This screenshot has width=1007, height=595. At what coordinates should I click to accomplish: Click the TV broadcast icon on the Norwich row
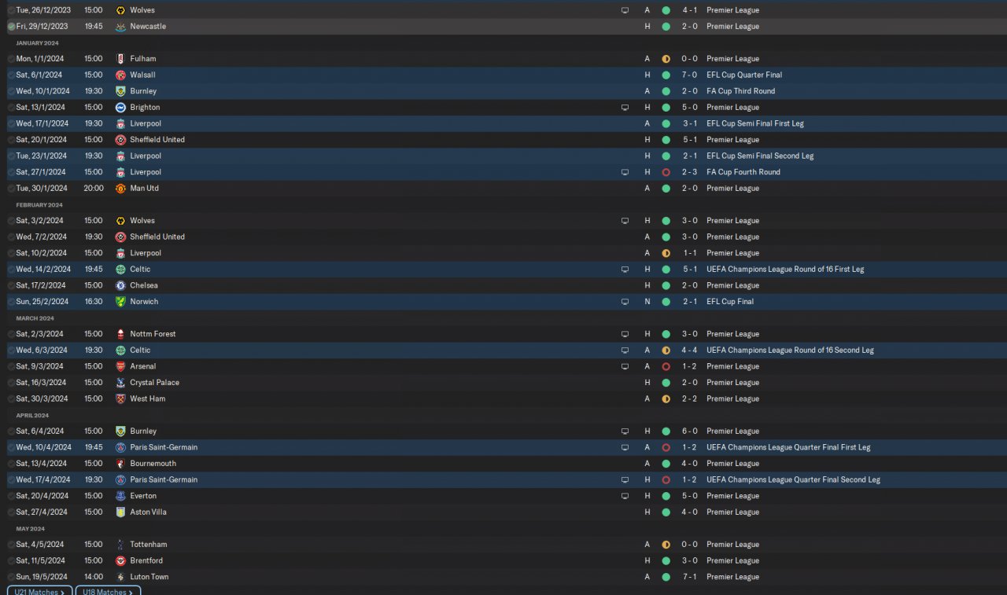click(625, 302)
